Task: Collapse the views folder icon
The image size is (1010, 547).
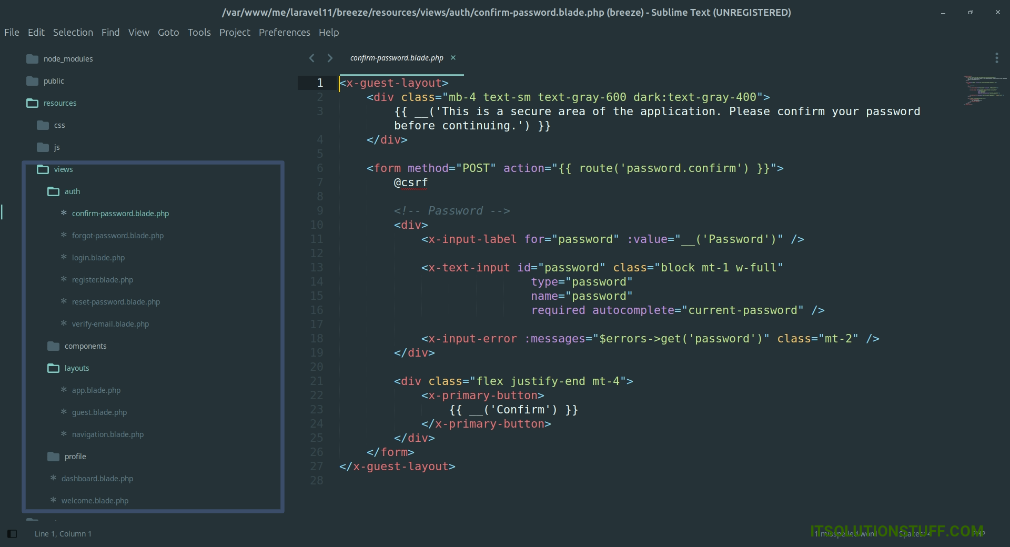Action: tap(43, 169)
